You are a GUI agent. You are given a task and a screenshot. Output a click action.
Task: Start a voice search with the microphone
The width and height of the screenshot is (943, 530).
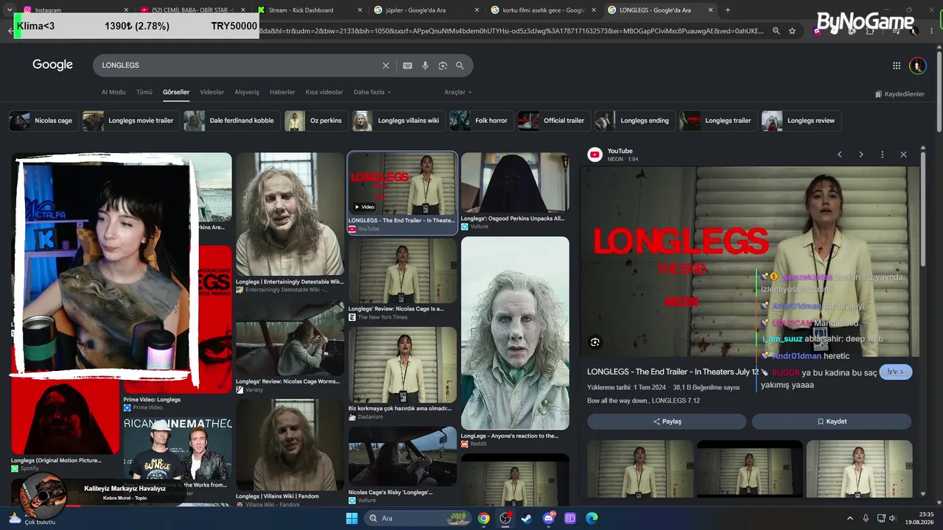pyautogui.click(x=425, y=66)
